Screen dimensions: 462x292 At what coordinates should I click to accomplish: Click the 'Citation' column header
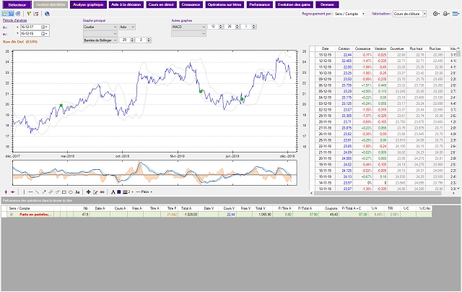coord(345,49)
